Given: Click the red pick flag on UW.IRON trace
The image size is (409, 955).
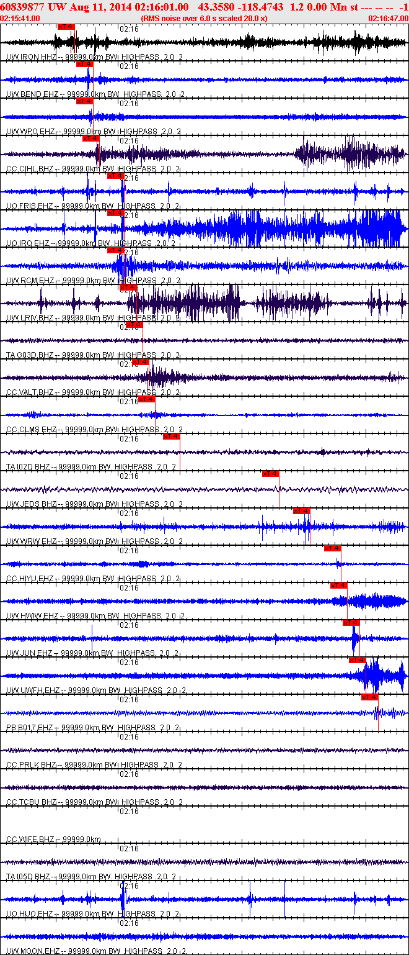Looking at the screenshot, I should tap(66, 27).
